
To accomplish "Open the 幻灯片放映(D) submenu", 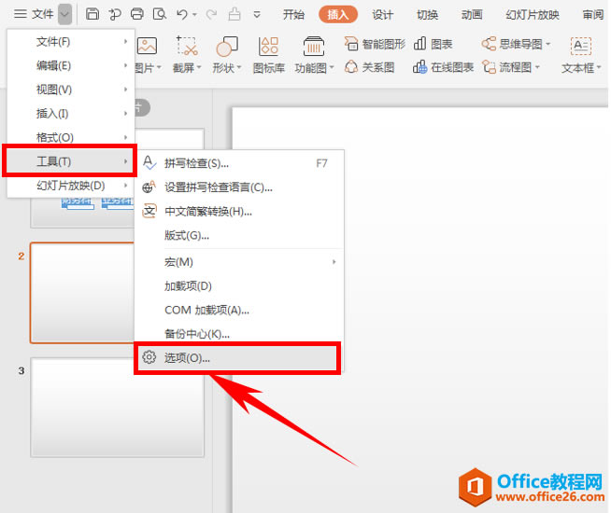I will 71,186.
